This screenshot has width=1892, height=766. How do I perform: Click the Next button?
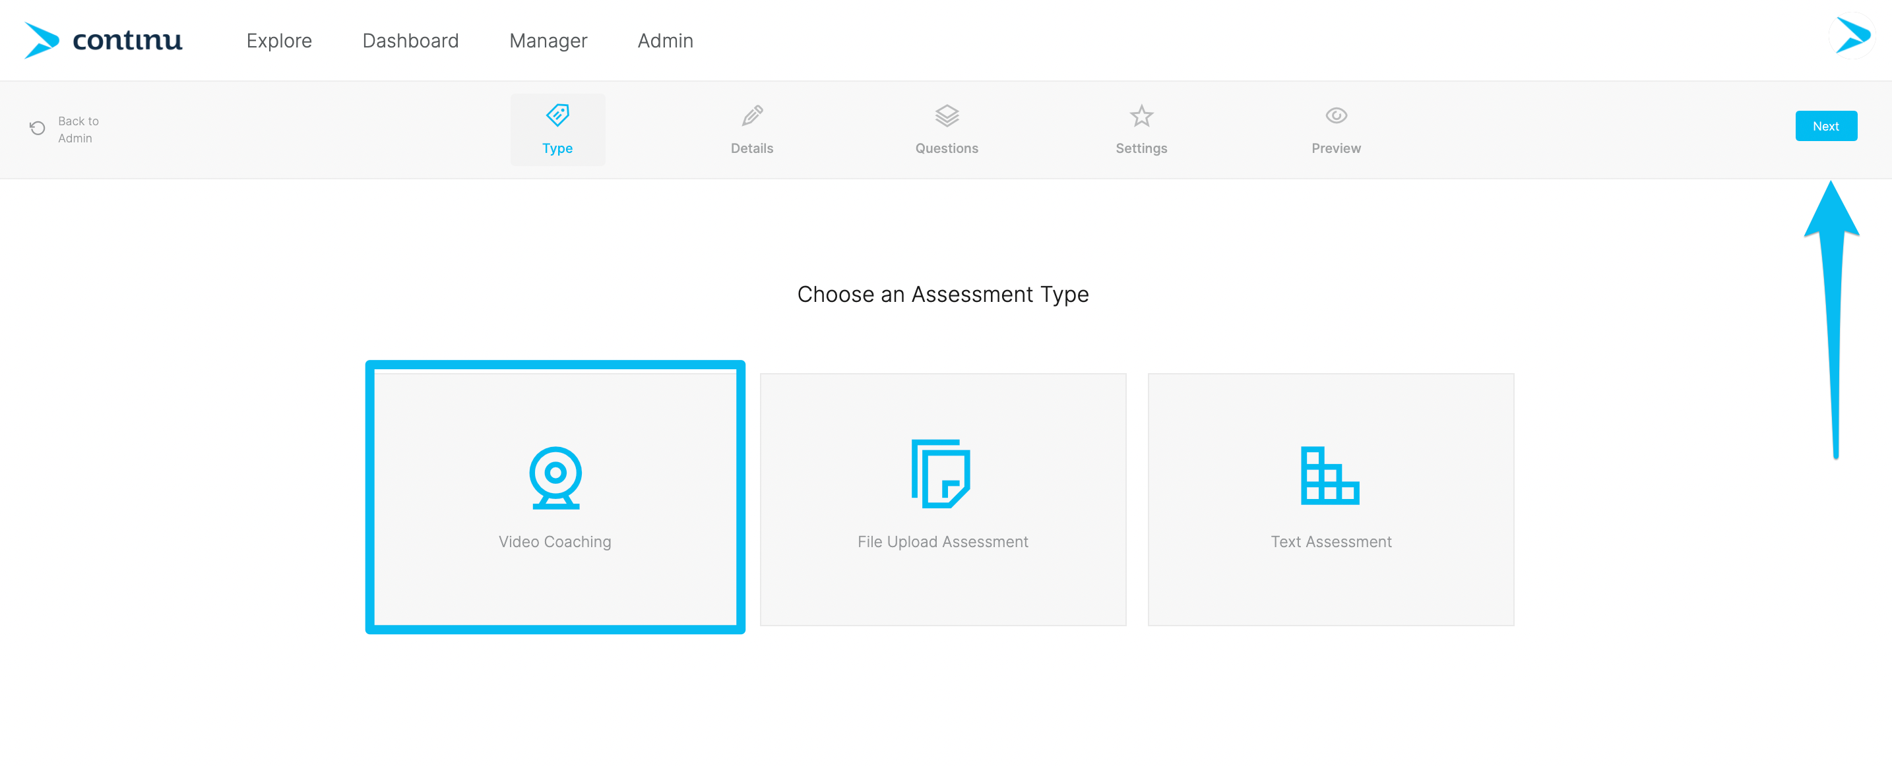(x=1826, y=126)
